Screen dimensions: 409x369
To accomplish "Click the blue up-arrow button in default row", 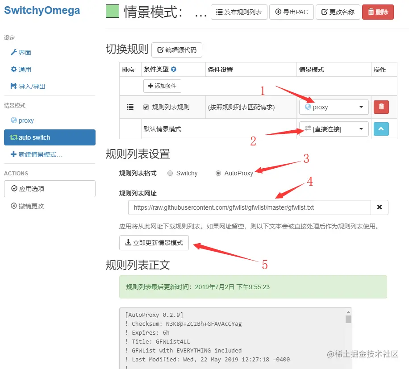I will tap(381, 129).
